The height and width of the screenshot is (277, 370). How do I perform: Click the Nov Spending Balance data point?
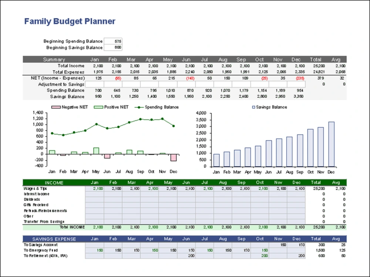(x=162, y=119)
